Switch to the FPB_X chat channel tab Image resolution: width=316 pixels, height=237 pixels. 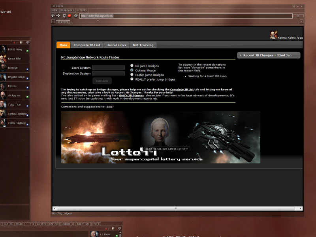click(96, 224)
